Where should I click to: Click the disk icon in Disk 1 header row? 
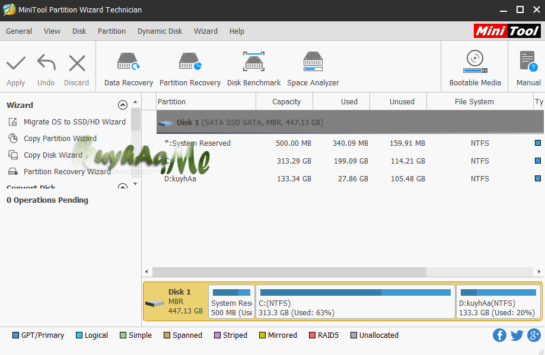click(x=165, y=123)
